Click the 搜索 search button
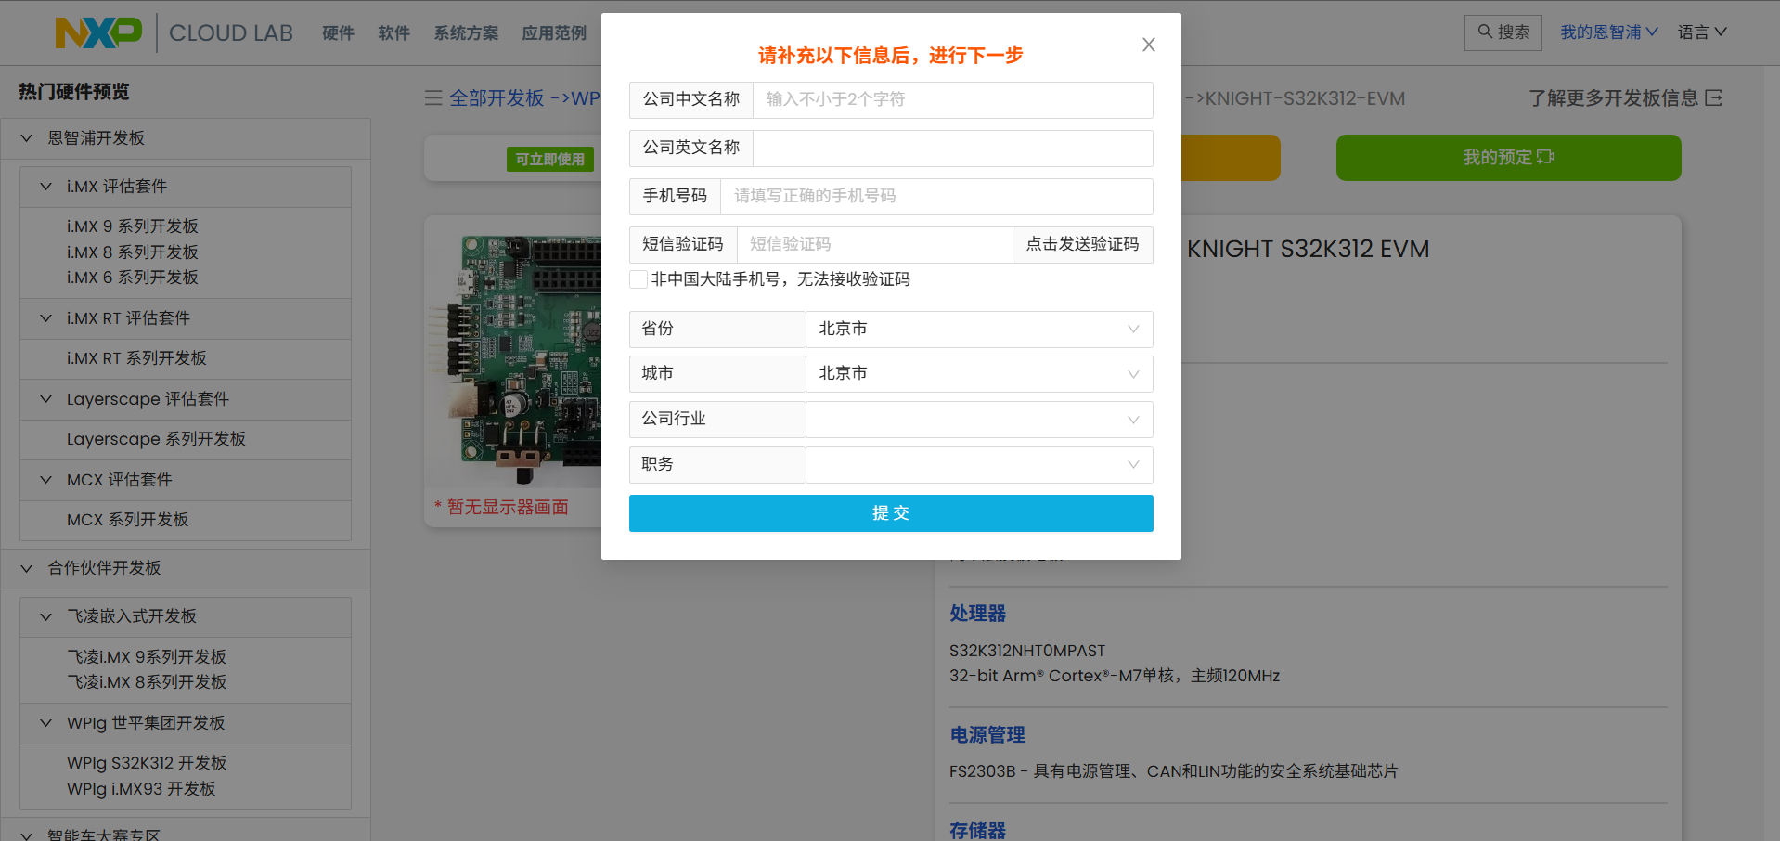 1503,32
